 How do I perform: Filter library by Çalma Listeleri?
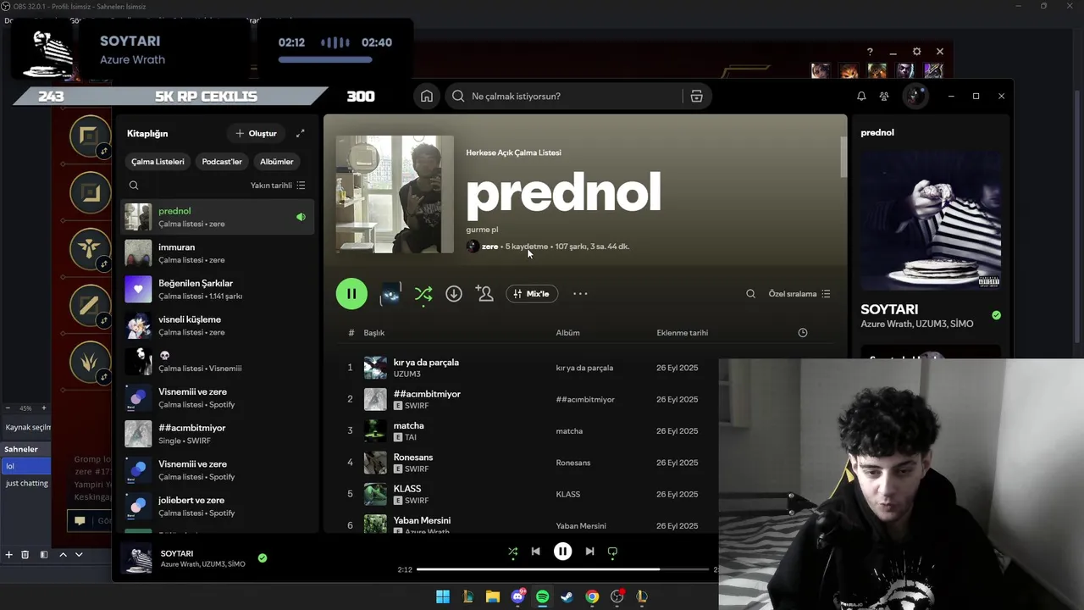click(x=158, y=162)
